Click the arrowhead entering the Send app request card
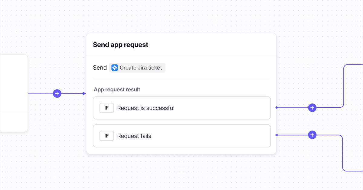Screen dimensions: 363x190 pyautogui.click(x=84, y=93)
